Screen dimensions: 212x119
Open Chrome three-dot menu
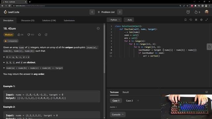(x=210, y=6)
